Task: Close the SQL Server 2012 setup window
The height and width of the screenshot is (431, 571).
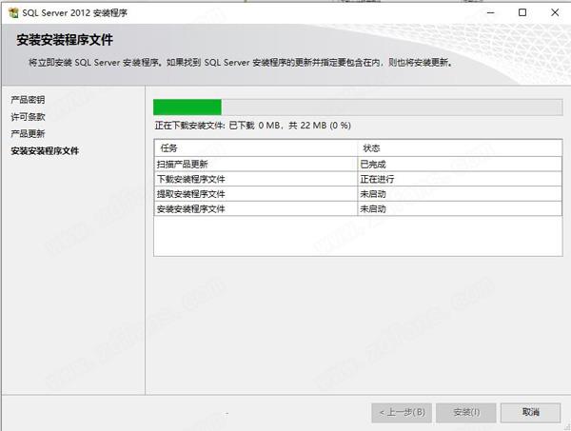Action: coord(554,12)
